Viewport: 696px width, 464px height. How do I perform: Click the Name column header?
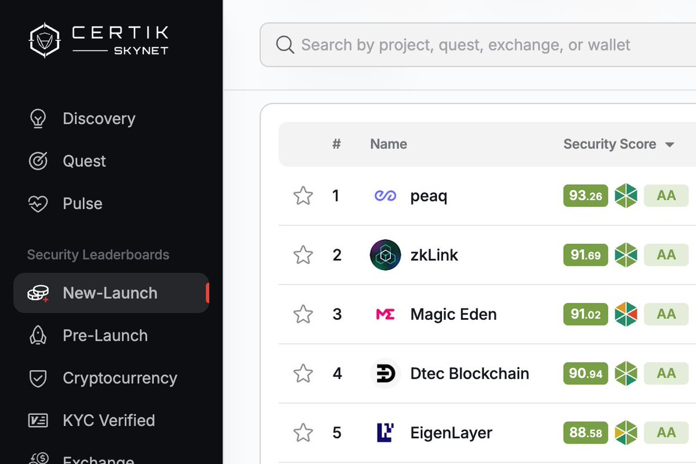(389, 144)
